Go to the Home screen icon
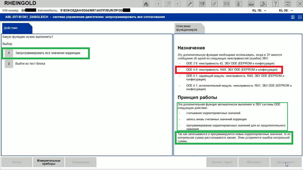 click(x=146, y=4)
